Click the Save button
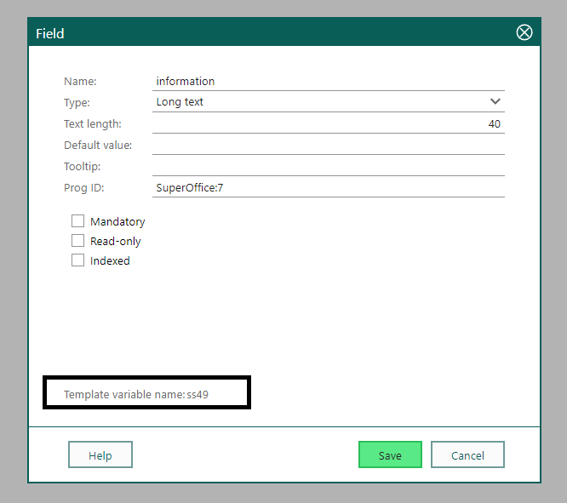 click(x=390, y=455)
